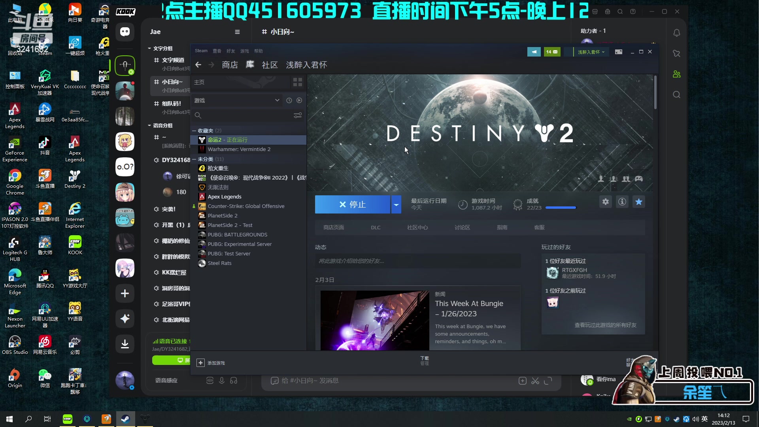Open 浅醉入君怀 account dropdown
This screenshot has width=759, height=427.
click(x=591, y=52)
